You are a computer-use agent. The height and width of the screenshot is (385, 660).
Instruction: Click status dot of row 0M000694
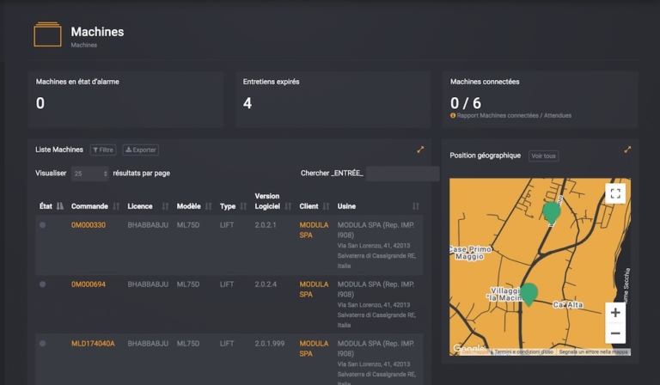[42, 284]
